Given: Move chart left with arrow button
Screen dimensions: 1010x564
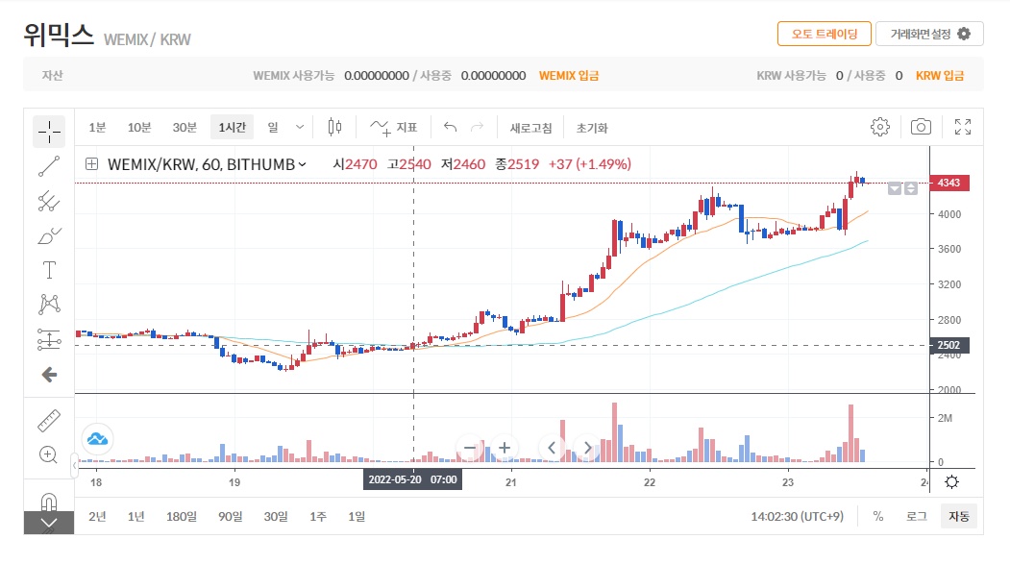Looking at the screenshot, I should pyautogui.click(x=552, y=448).
